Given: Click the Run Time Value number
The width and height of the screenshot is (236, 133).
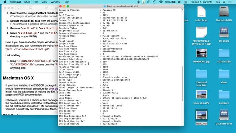Looking at the screenshot, I should 112,49.
